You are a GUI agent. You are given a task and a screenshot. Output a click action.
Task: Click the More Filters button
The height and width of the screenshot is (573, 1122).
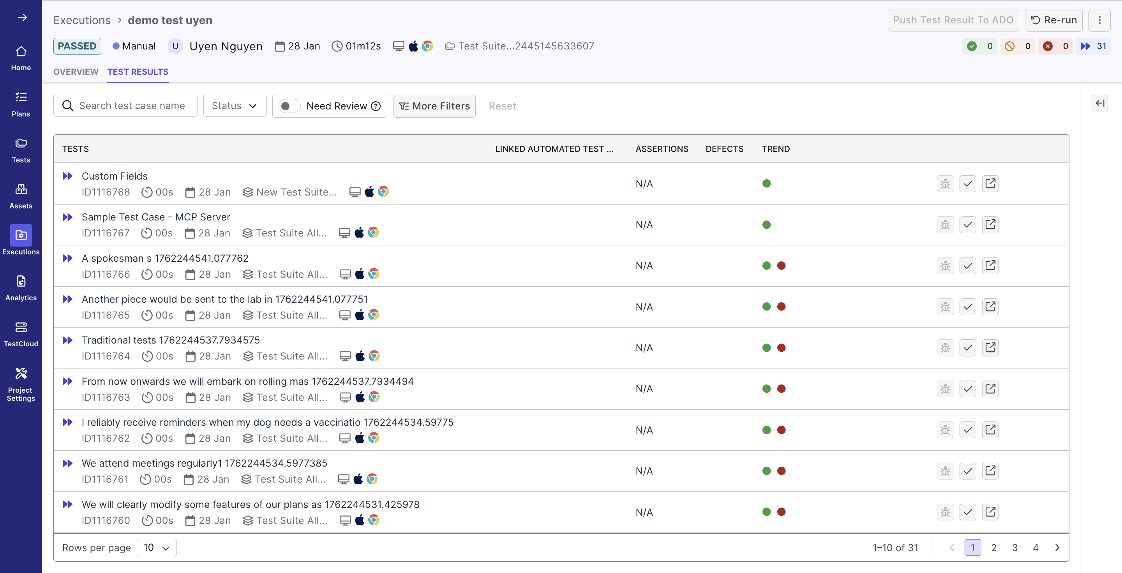click(434, 106)
